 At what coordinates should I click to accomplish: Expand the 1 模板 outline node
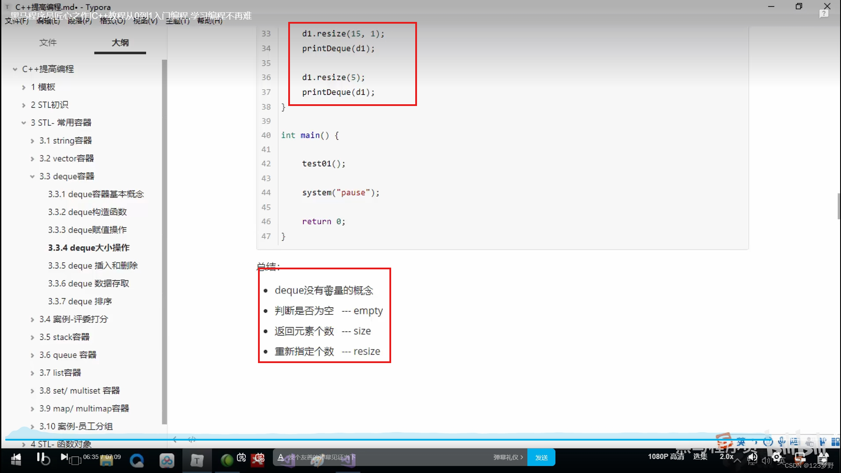tap(24, 87)
